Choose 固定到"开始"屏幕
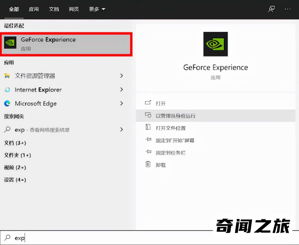The width and height of the screenshot is (299, 245). click(216, 140)
